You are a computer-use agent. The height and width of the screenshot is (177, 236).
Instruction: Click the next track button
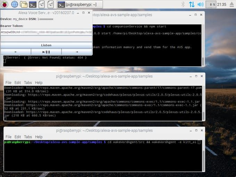[77, 52]
